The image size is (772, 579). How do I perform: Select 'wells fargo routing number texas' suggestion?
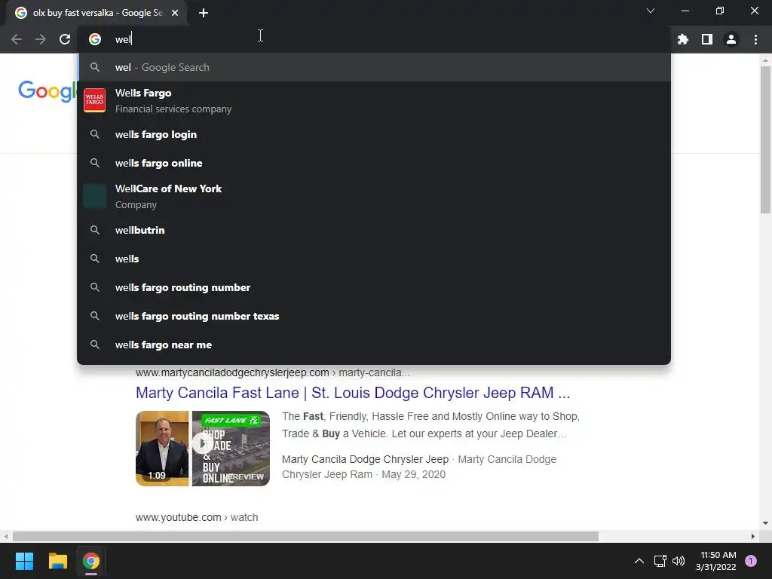374,316
